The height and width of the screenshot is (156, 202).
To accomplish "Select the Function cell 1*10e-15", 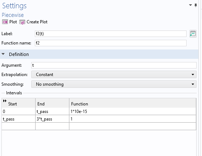I will tap(133, 112).
